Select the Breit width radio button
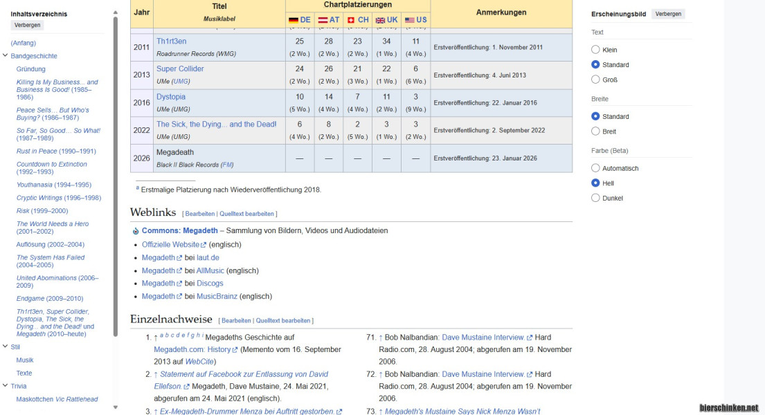The height and width of the screenshot is (415, 765). (x=595, y=131)
